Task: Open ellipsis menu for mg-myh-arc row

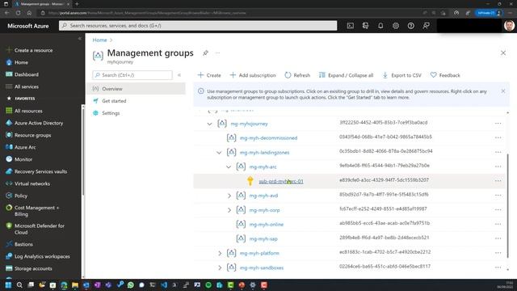Action: pos(498,167)
